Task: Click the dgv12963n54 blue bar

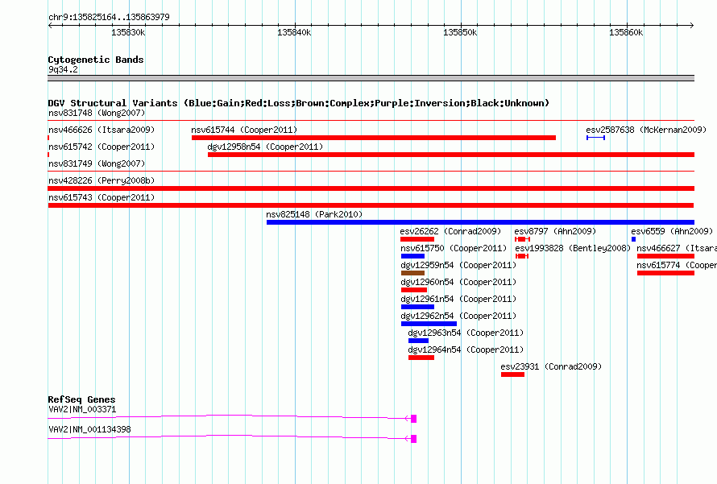Action: point(418,341)
